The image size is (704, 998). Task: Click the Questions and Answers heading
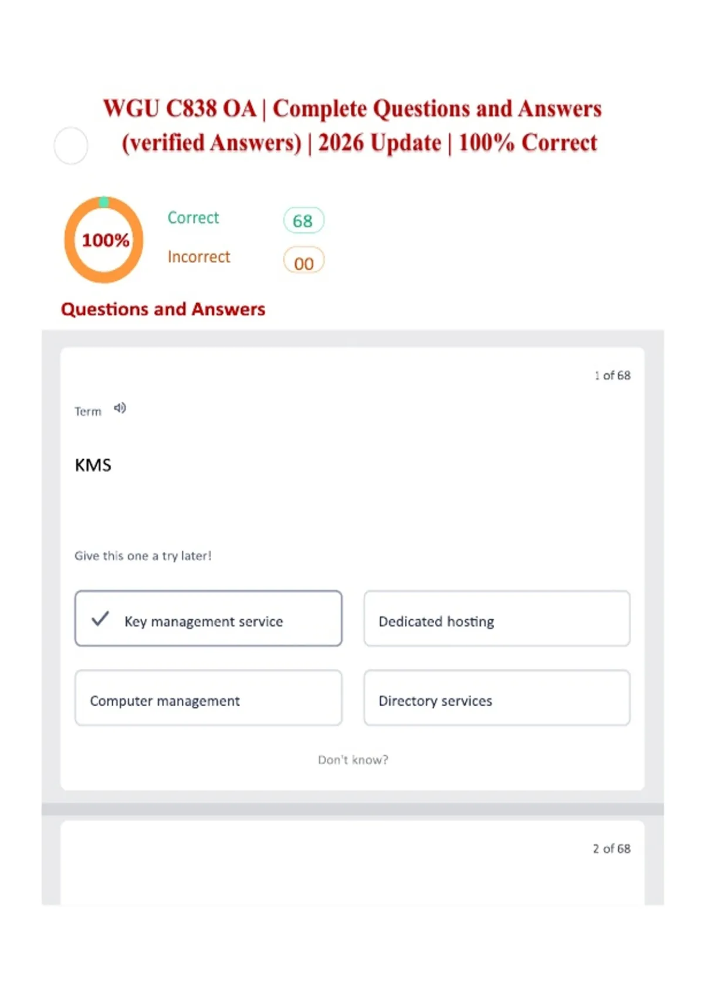click(x=163, y=309)
